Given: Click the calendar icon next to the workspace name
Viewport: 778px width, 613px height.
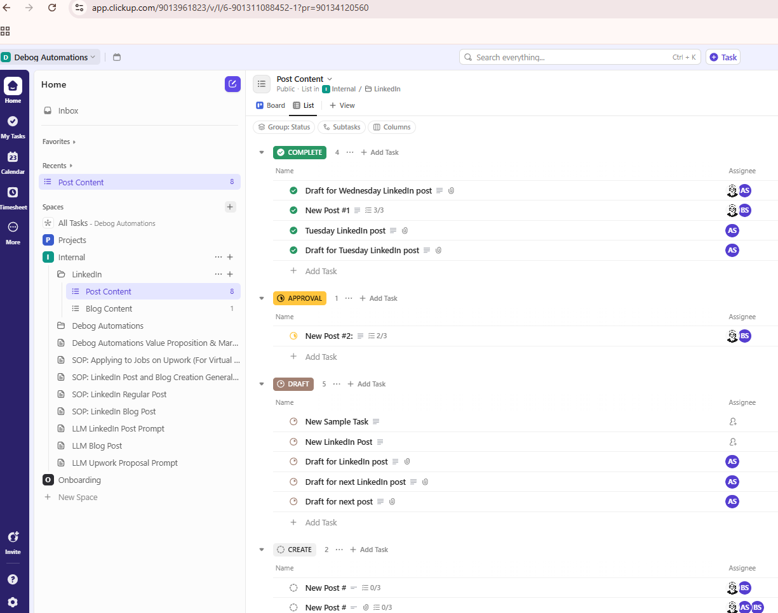Looking at the screenshot, I should point(117,57).
